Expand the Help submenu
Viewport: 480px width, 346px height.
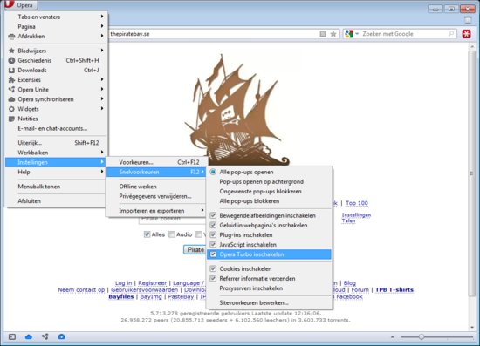point(57,172)
